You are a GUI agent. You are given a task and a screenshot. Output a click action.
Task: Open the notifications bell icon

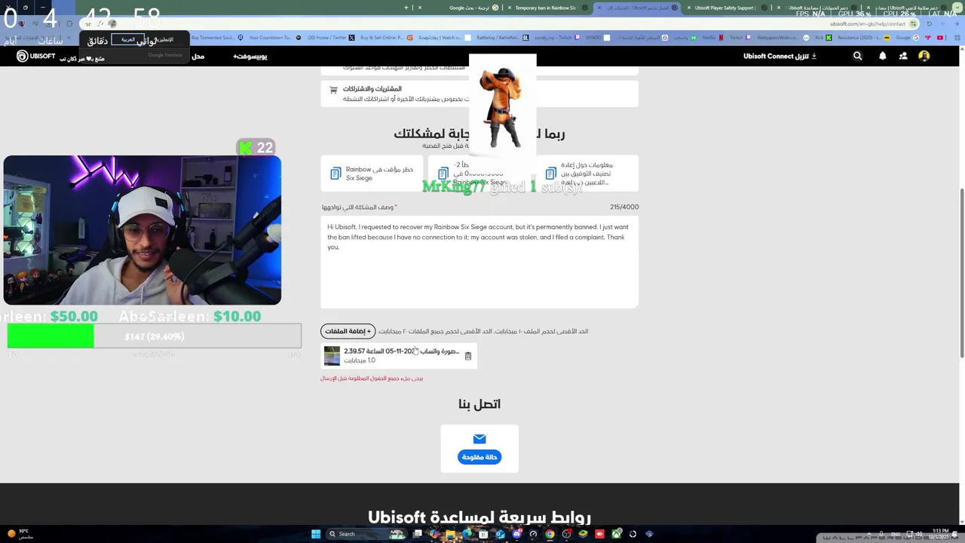882,56
